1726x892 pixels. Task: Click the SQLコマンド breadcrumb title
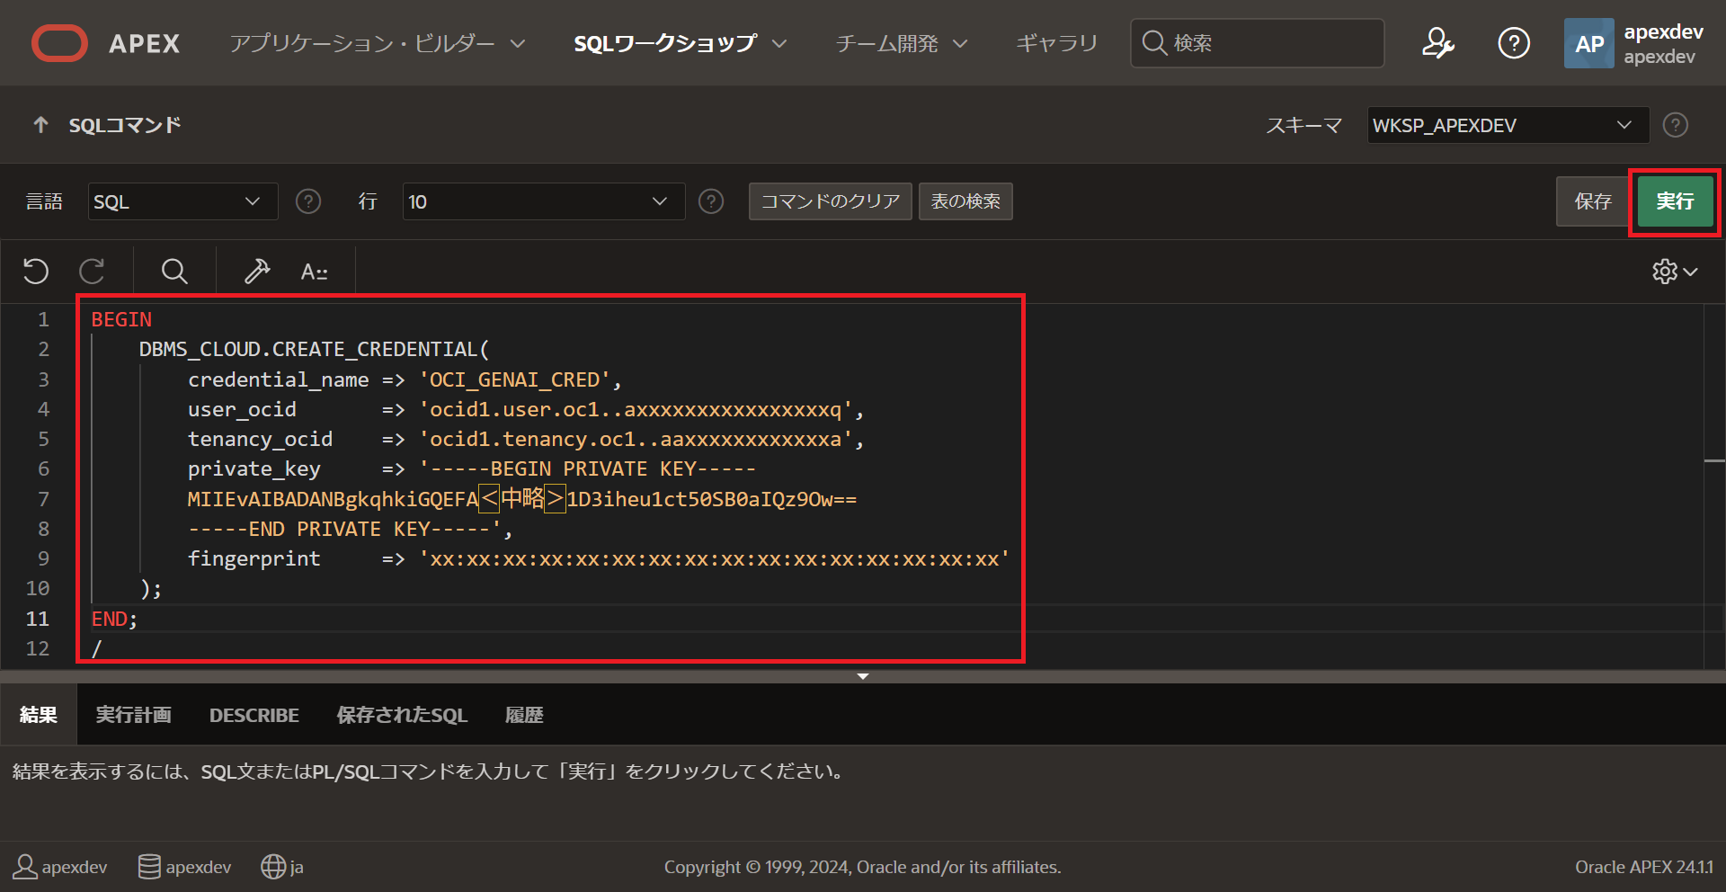125,125
